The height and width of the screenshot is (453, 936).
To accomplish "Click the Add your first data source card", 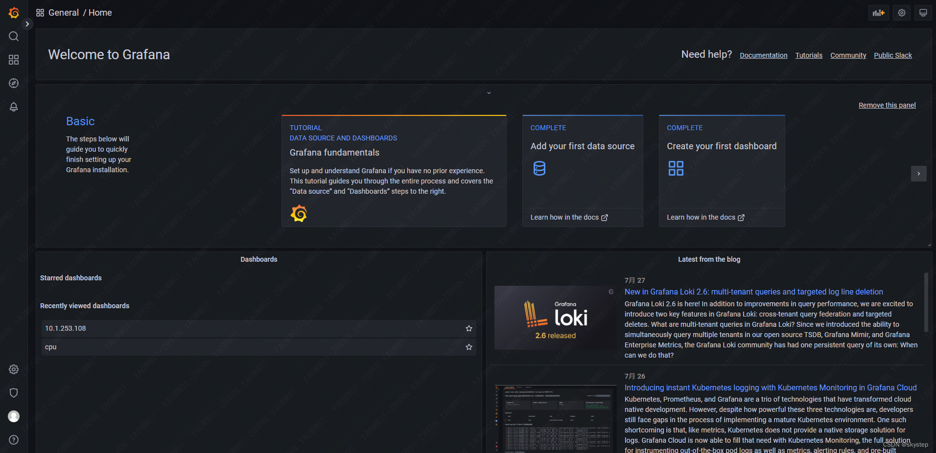I will pyautogui.click(x=583, y=171).
